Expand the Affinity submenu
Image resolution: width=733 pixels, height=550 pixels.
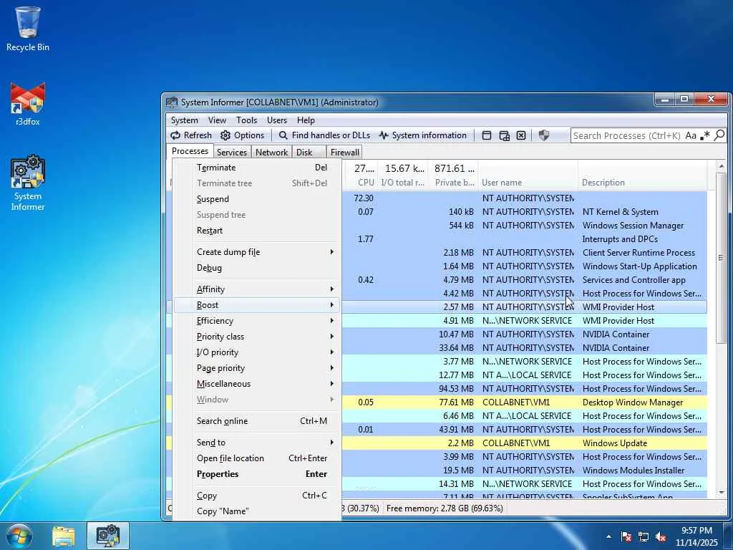(257, 289)
